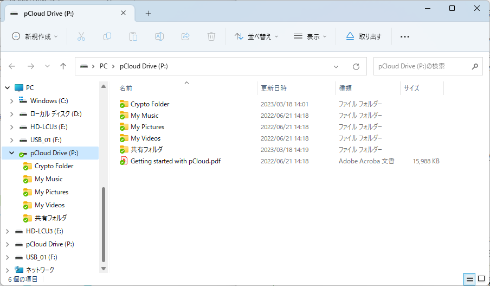Select My Music in sidebar tree
The width and height of the screenshot is (490, 286).
pyautogui.click(x=50, y=179)
